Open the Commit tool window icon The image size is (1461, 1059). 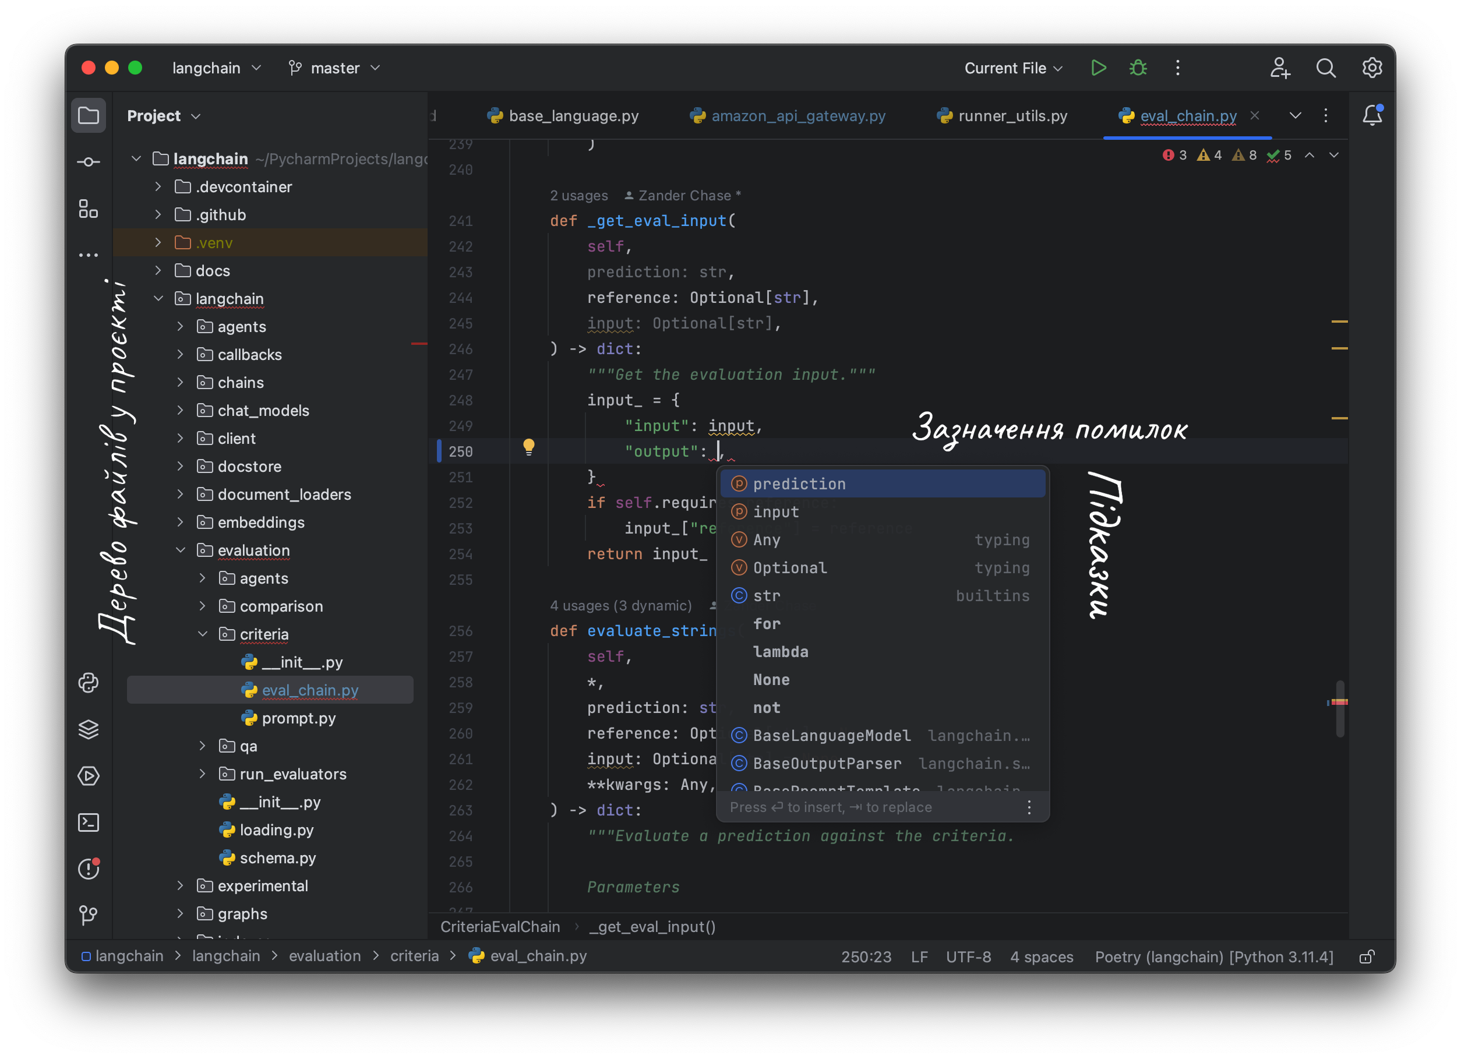pyautogui.click(x=88, y=162)
